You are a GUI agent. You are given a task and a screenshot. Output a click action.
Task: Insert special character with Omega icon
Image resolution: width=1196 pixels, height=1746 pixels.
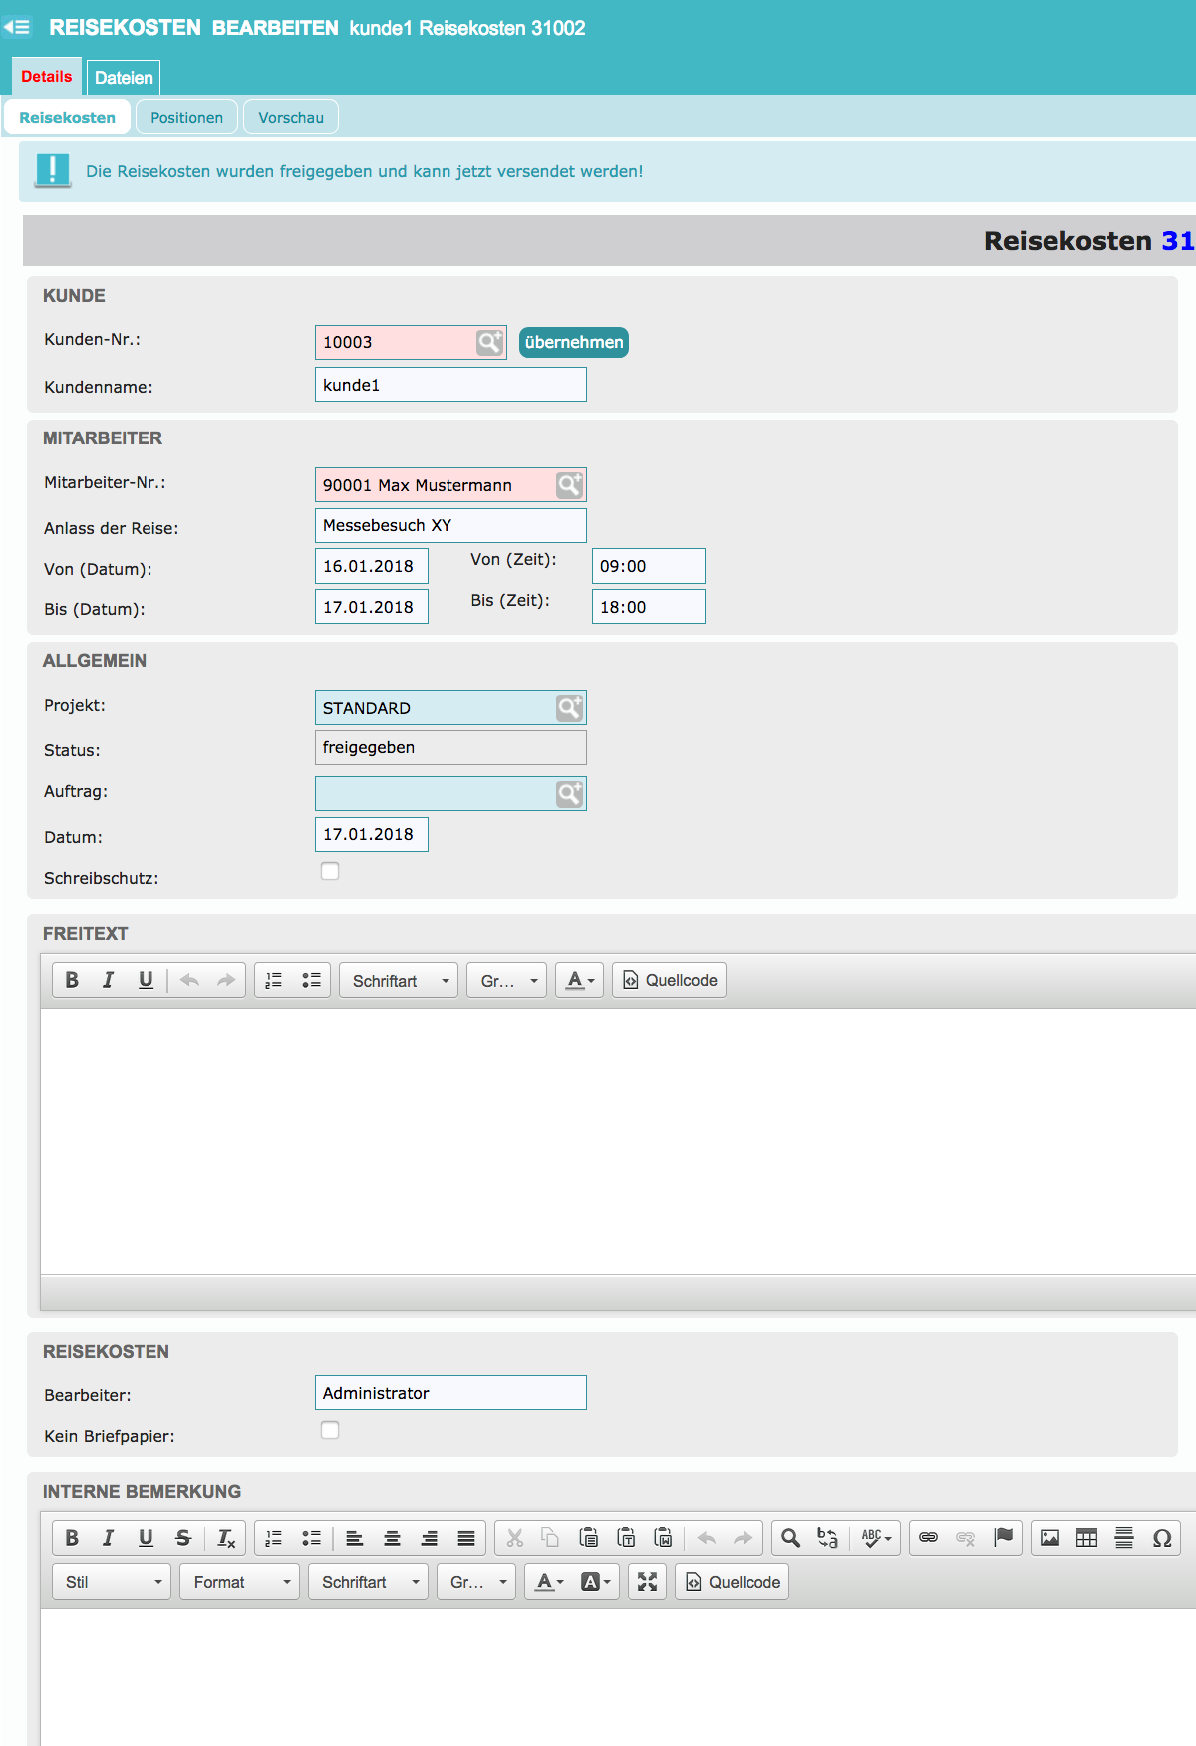coord(1161,1538)
